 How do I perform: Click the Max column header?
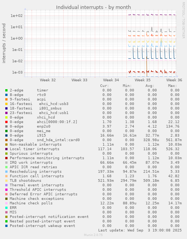click(172, 86)
